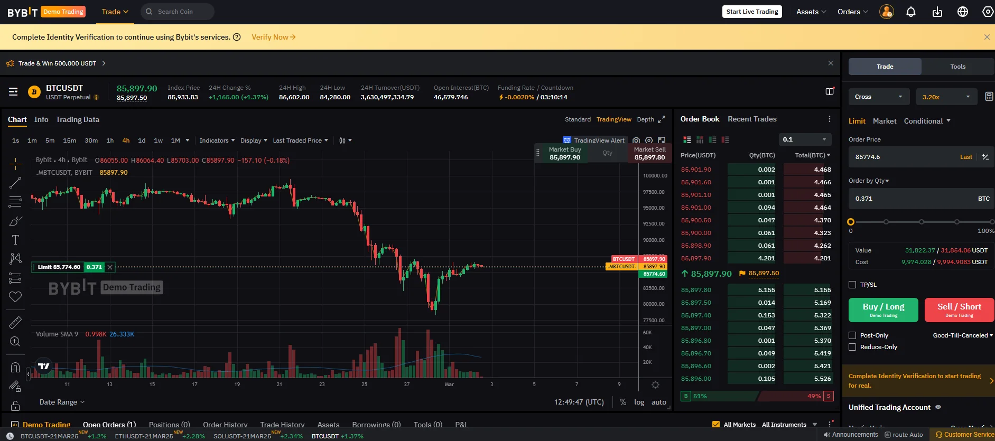
Task: Open chart bottom settings gear
Action: point(655,384)
